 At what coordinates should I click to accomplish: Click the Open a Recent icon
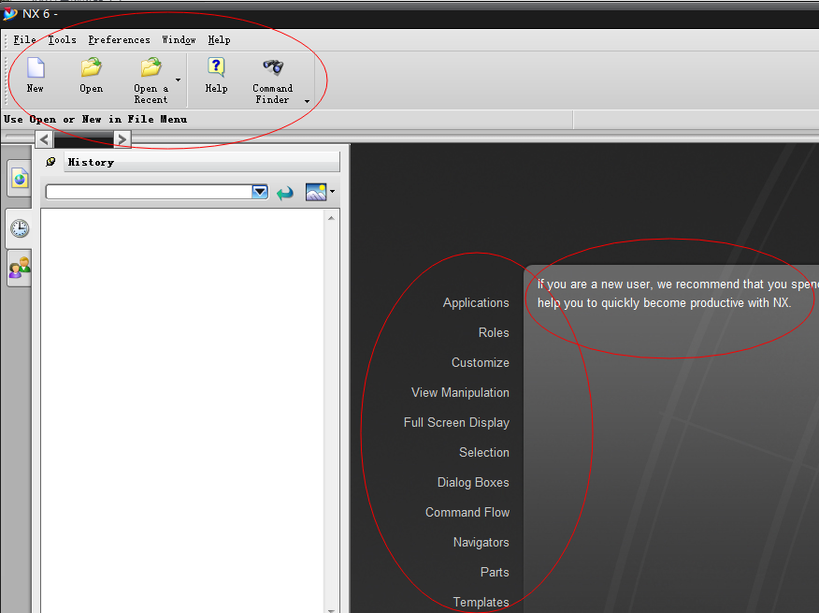(151, 68)
